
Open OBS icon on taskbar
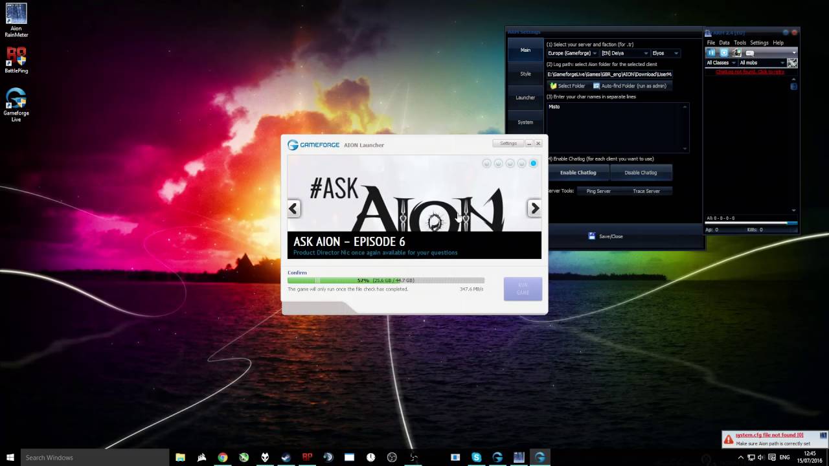coord(392,458)
